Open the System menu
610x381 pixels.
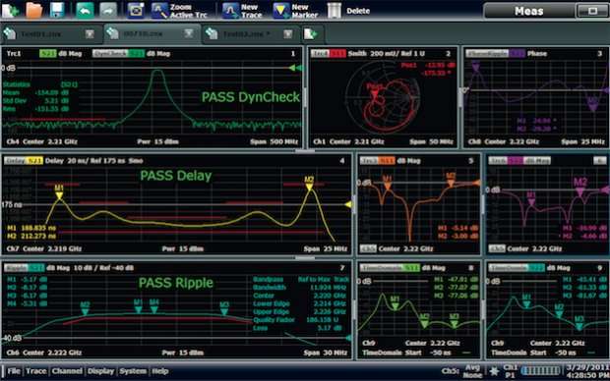133,371
